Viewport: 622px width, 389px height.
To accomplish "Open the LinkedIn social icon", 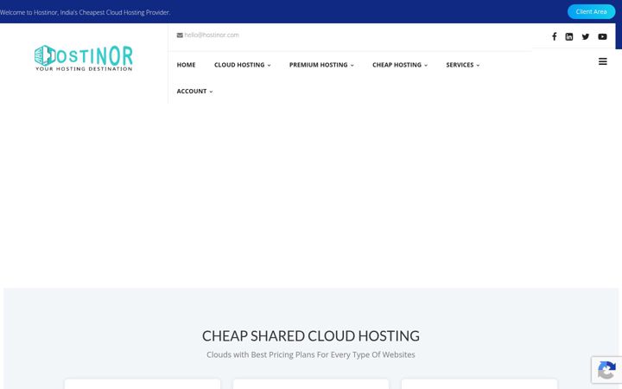I will pos(568,36).
